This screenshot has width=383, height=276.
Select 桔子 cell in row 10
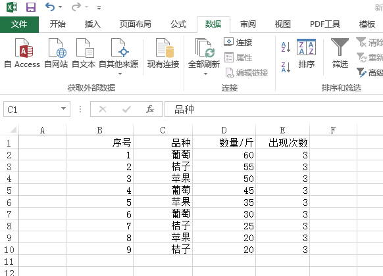[163, 250]
